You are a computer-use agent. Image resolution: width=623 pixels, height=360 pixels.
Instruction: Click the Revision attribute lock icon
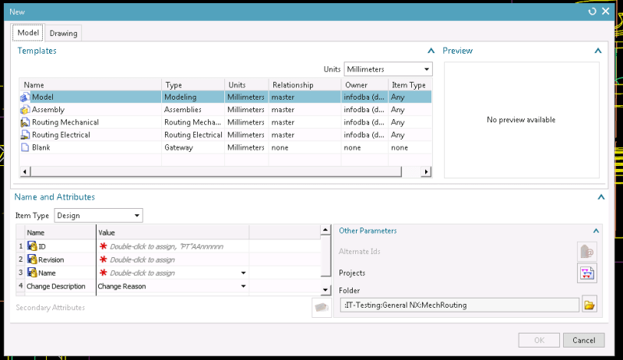(32, 259)
